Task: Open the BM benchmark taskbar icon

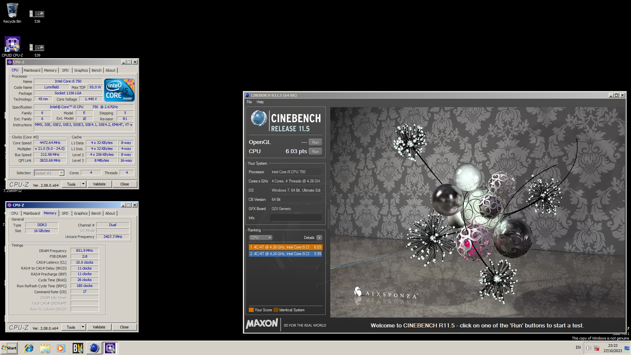Action: tap(78, 348)
